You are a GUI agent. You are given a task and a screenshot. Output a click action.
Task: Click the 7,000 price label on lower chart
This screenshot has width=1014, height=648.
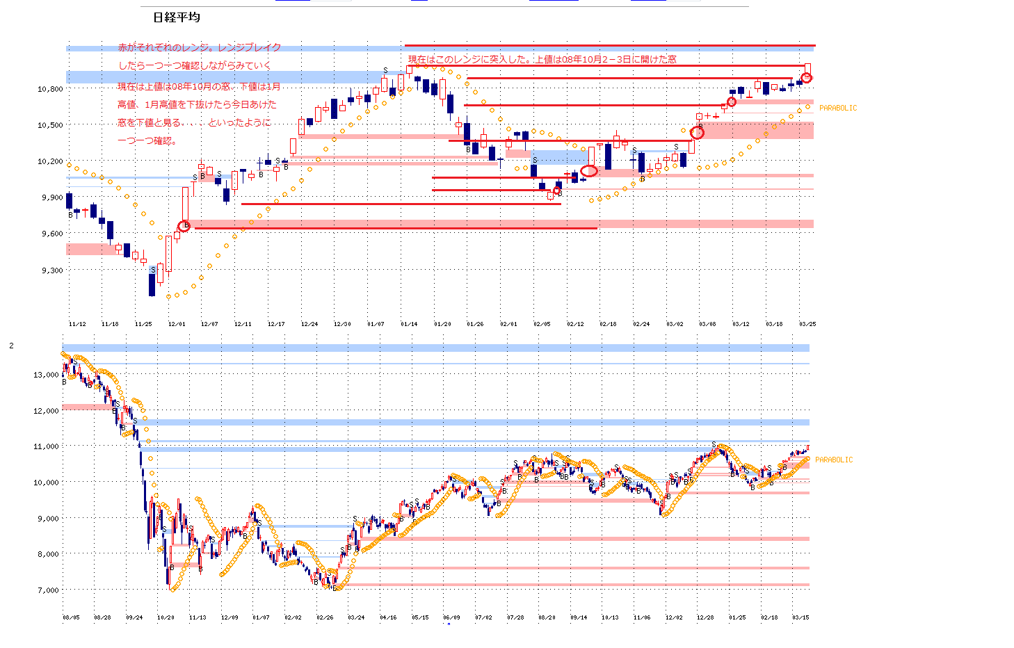48,590
